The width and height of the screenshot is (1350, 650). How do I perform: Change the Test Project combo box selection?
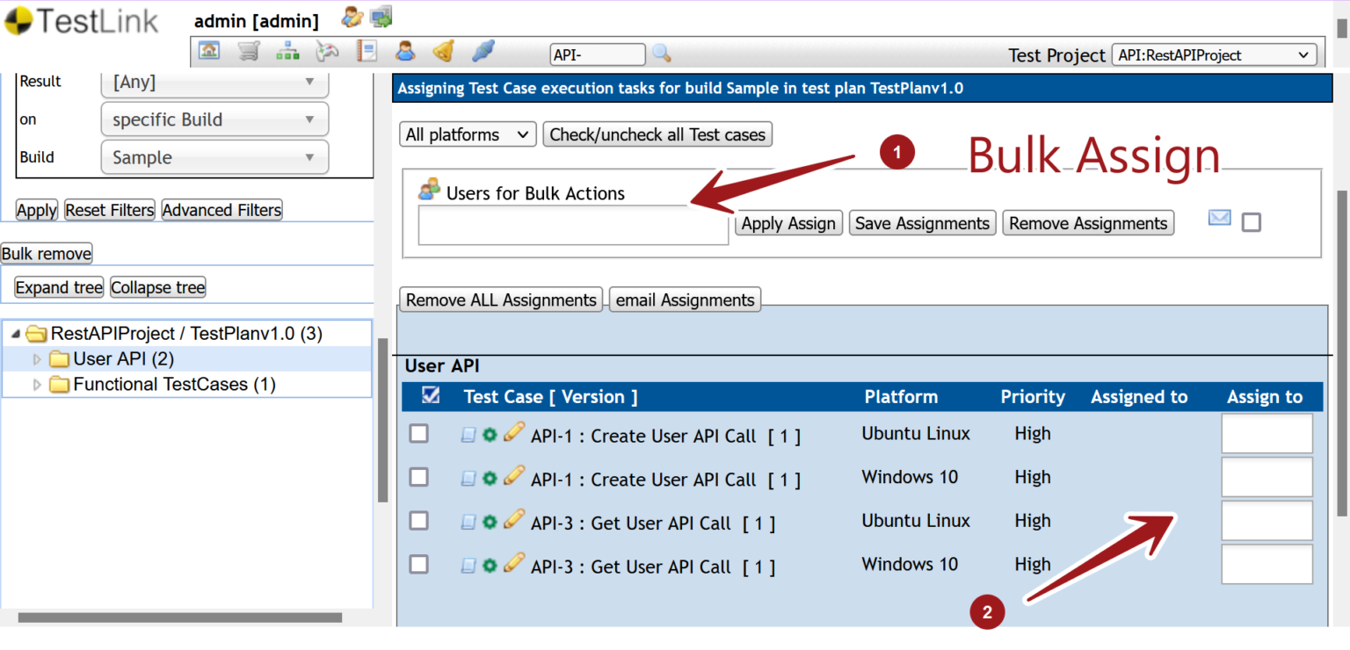coord(1214,54)
